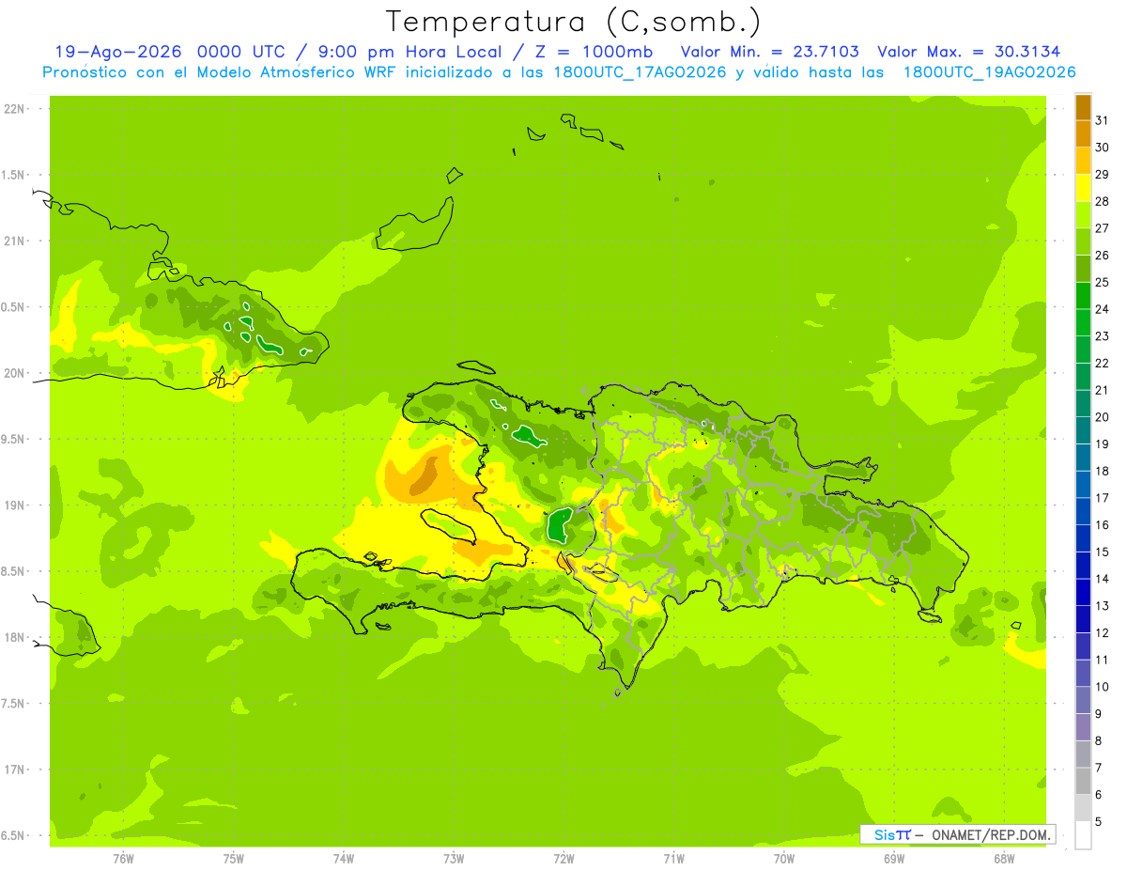Click the title 'Temperatura (C,somb.)'
The image size is (1127, 871).
click(x=572, y=22)
